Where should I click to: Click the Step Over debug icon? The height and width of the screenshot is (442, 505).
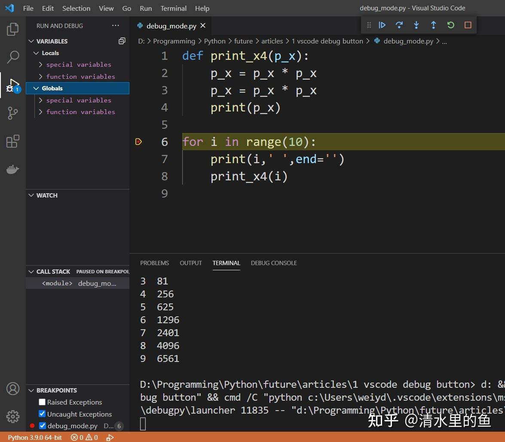pyautogui.click(x=399, y=25)
